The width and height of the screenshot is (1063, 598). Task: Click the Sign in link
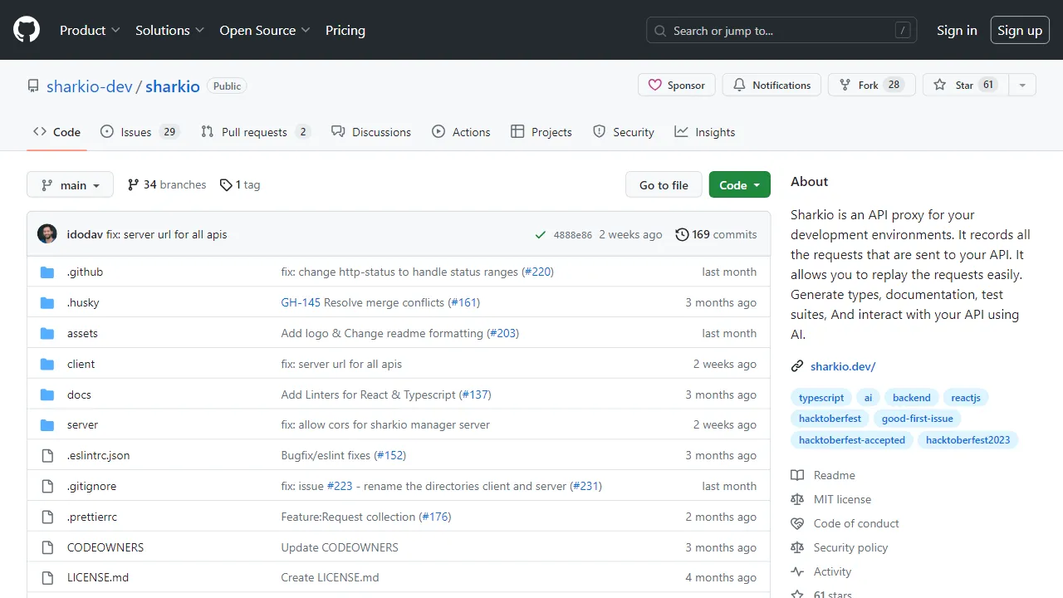(x=957, y=30)
